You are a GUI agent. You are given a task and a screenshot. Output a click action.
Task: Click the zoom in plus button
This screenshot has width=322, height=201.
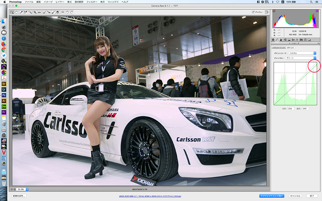[x=14, y=190]
